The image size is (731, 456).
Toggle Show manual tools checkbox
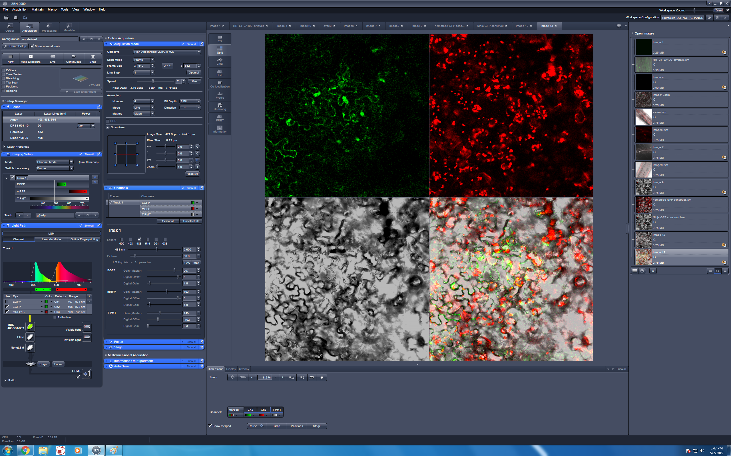32,46
